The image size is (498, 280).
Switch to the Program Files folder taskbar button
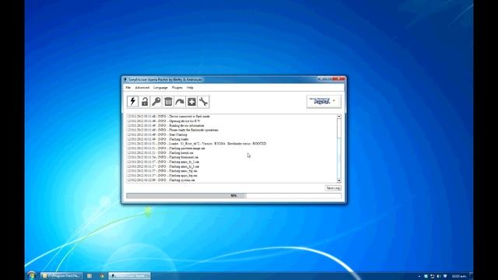coord(61,276)
